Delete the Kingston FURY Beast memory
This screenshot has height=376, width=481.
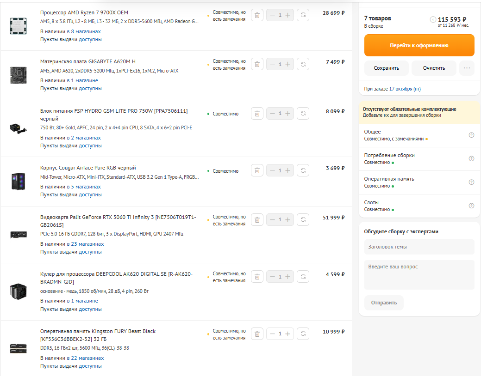[x=257, y=334]
